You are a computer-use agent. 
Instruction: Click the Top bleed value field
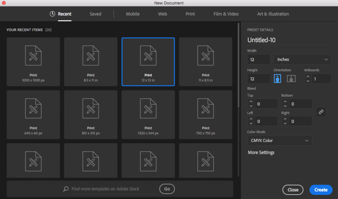coord(266,104)
